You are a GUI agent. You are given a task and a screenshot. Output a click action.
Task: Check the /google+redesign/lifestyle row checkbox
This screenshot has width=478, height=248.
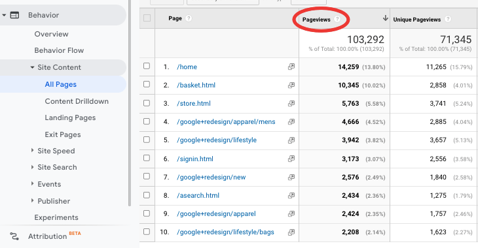pyautogui.click(x=147, y=140)
